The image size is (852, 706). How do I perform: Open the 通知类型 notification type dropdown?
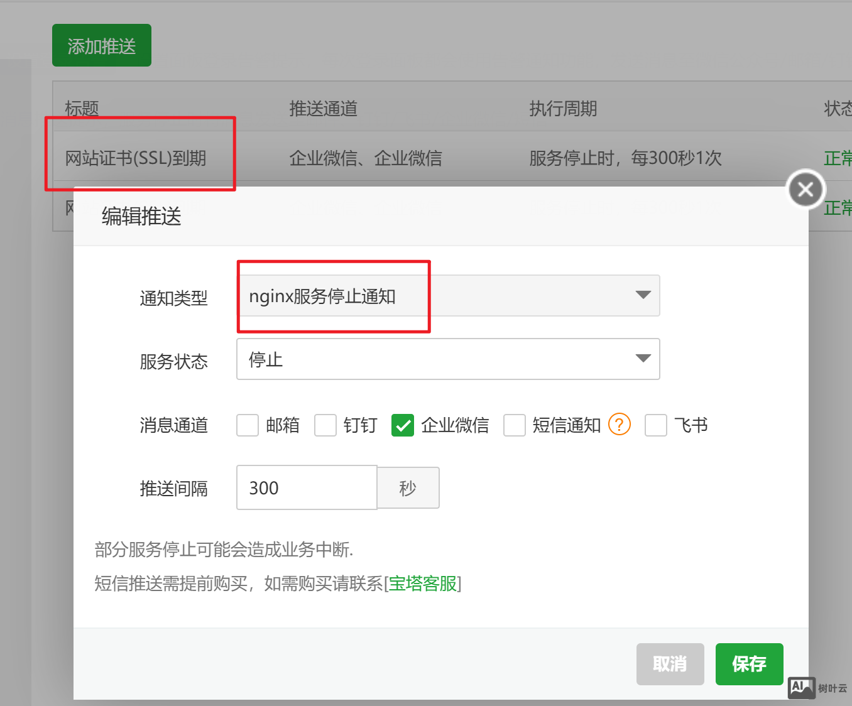[447, 296]
